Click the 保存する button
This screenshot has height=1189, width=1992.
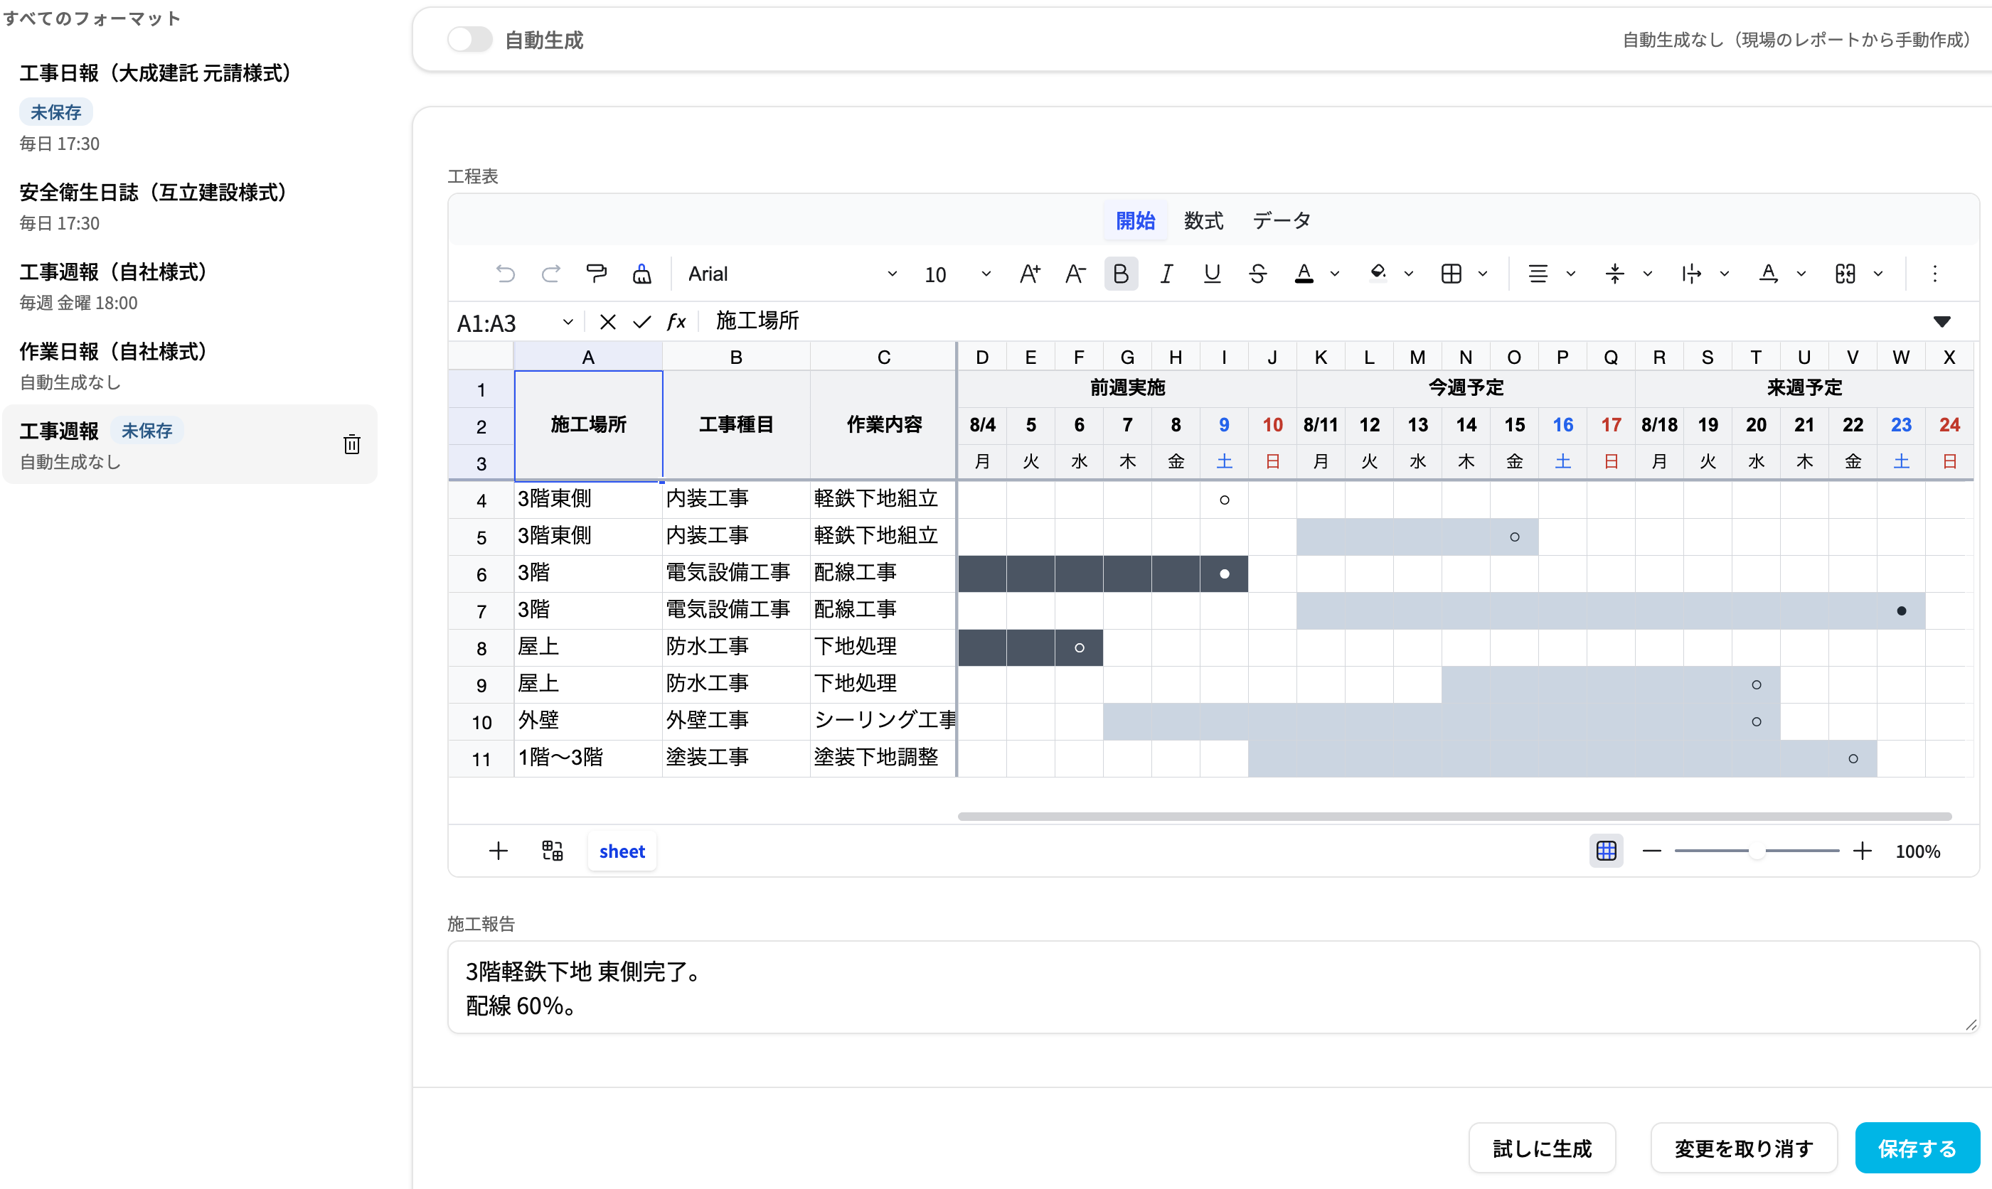coord(1917,1148)
